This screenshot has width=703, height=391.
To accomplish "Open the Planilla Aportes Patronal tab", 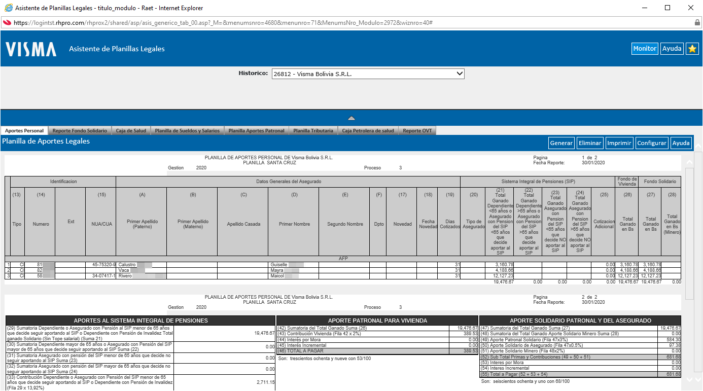I will click(x=256, y=131).
